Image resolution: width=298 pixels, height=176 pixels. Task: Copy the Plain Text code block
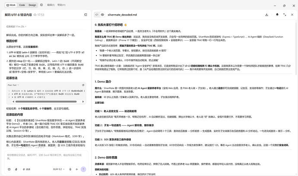83,85
